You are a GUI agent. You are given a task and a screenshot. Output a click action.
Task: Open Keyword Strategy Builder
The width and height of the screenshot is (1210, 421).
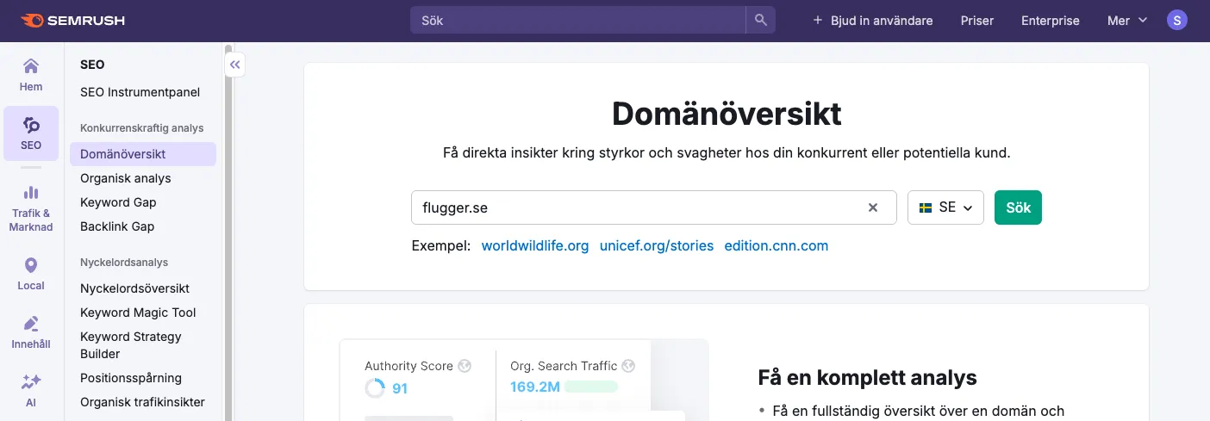pyautogui.click(x=131, y=345)
